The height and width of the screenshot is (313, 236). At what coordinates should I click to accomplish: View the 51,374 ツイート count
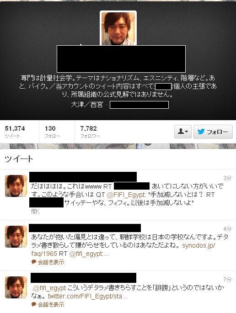[15, 132]
